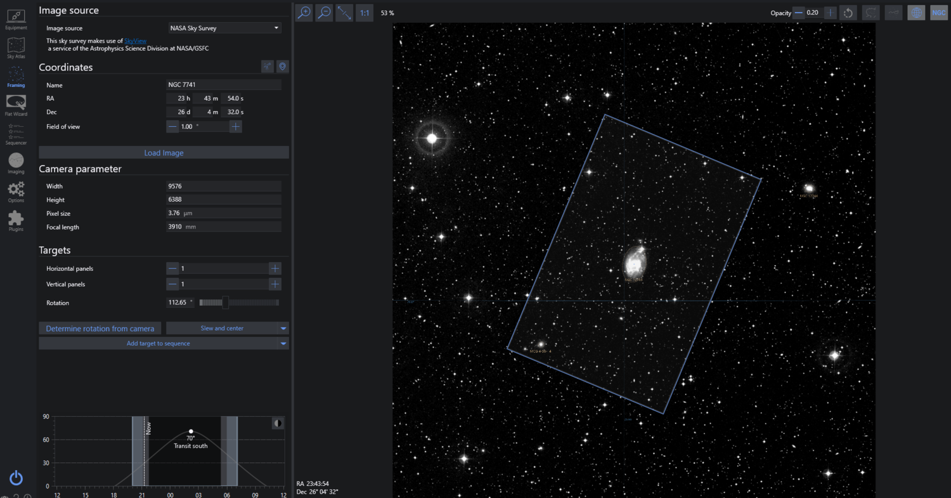The width and height of the screenshot is (951, 498).
Task: Decrease Vertical panels count
Action: point(172,284)
